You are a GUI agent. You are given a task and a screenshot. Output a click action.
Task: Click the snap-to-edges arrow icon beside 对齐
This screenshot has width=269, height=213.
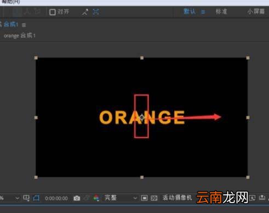click(85, 12)
